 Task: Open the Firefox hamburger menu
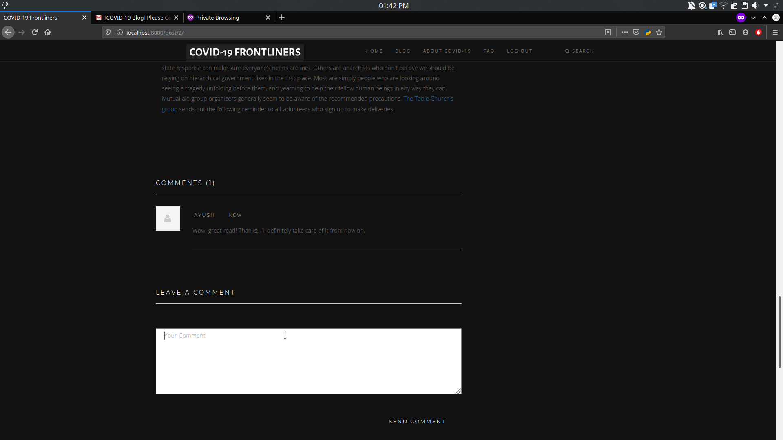(x=775, y=32)
